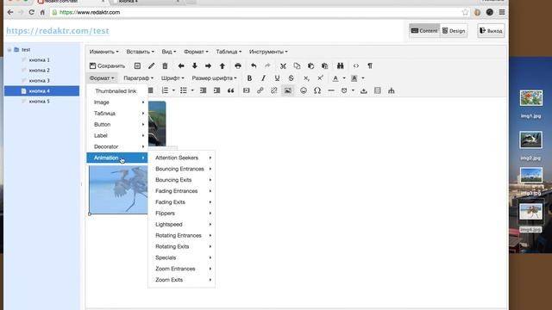This screenshot has height=310, width=552.
Task: Click the upload download tray icon
Action: 364,90
